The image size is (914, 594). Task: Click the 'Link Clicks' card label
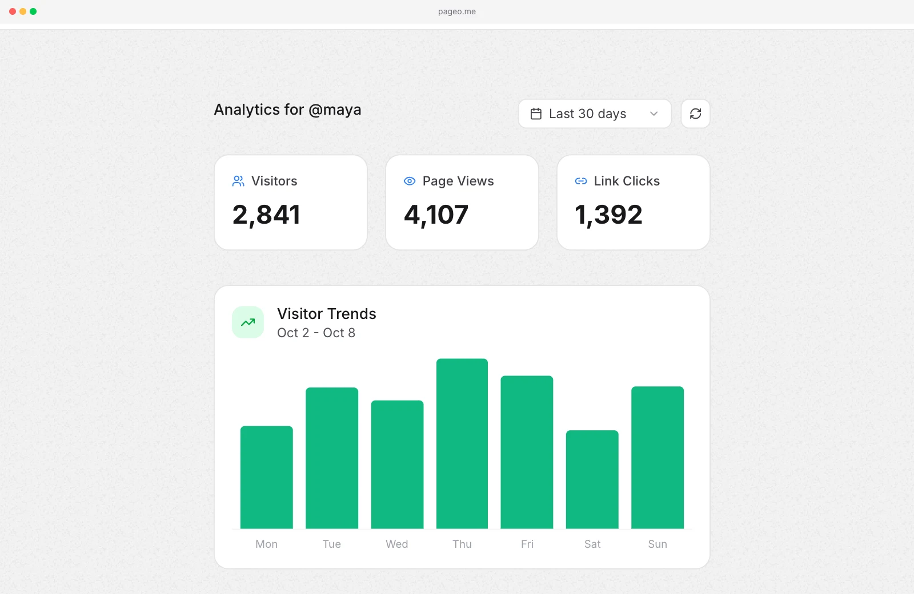[627, 181]
